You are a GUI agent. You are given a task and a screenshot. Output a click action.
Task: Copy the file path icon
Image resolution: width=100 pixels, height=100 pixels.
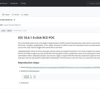coord(14,20)
